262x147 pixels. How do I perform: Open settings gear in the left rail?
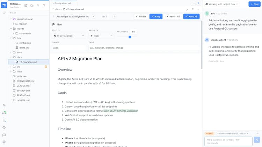tap(4, 142)
